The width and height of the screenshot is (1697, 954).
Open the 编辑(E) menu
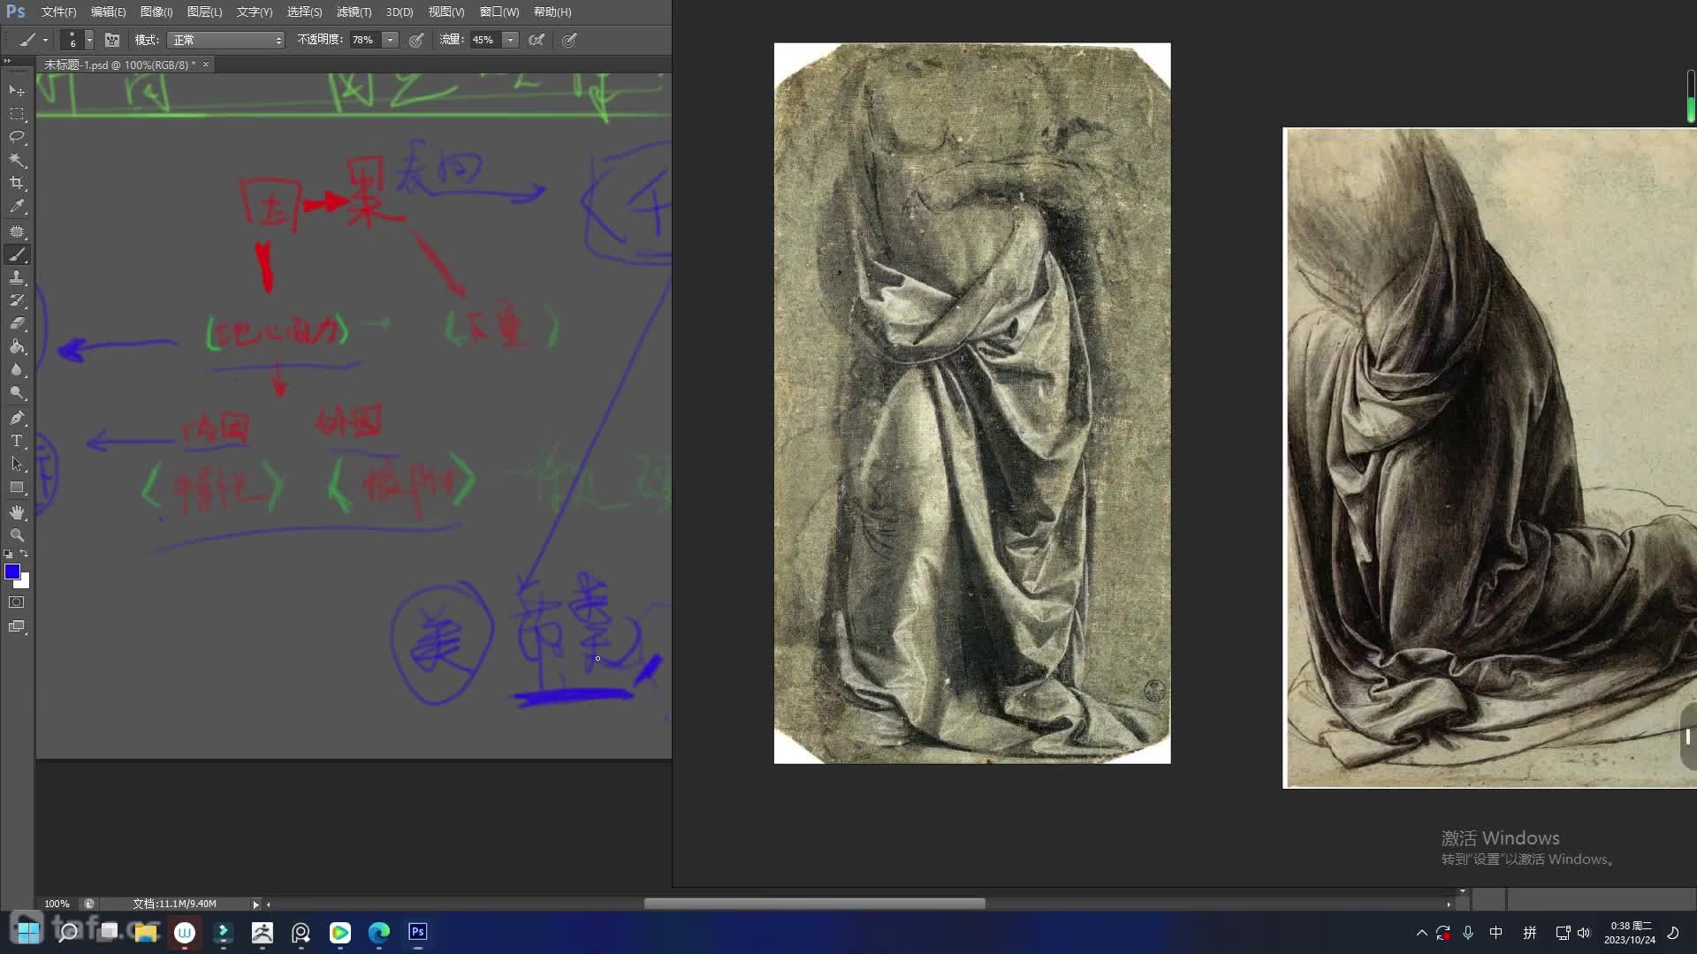108,11
